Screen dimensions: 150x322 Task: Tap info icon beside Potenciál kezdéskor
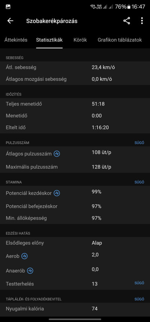pos(57,193)
